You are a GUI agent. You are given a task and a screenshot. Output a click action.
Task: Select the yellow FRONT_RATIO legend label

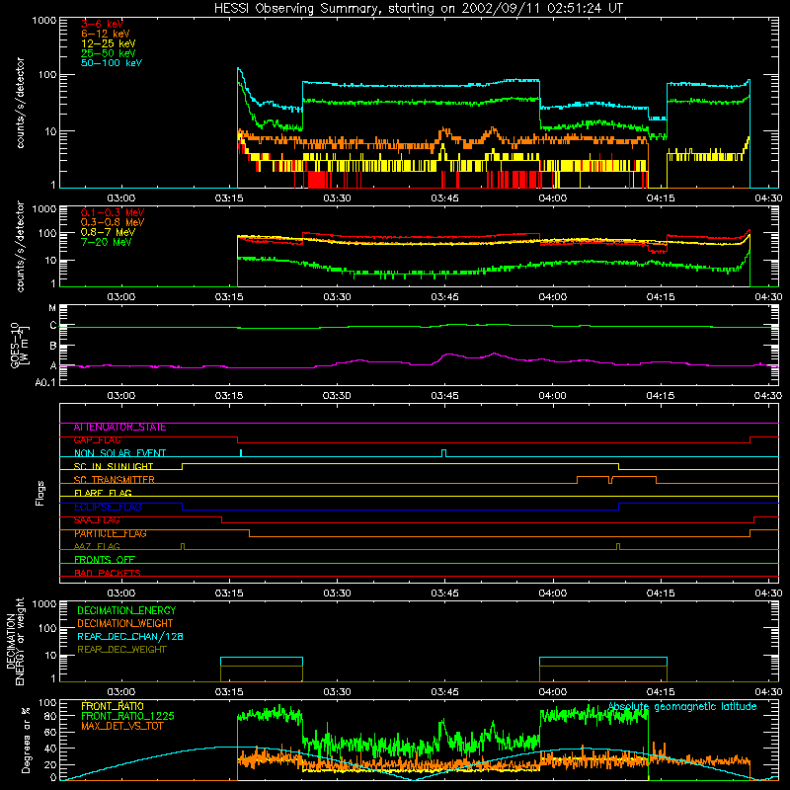(x=112, y=706)
